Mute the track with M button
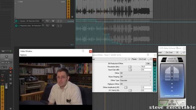Screen dimensions: 196x110 11,75
